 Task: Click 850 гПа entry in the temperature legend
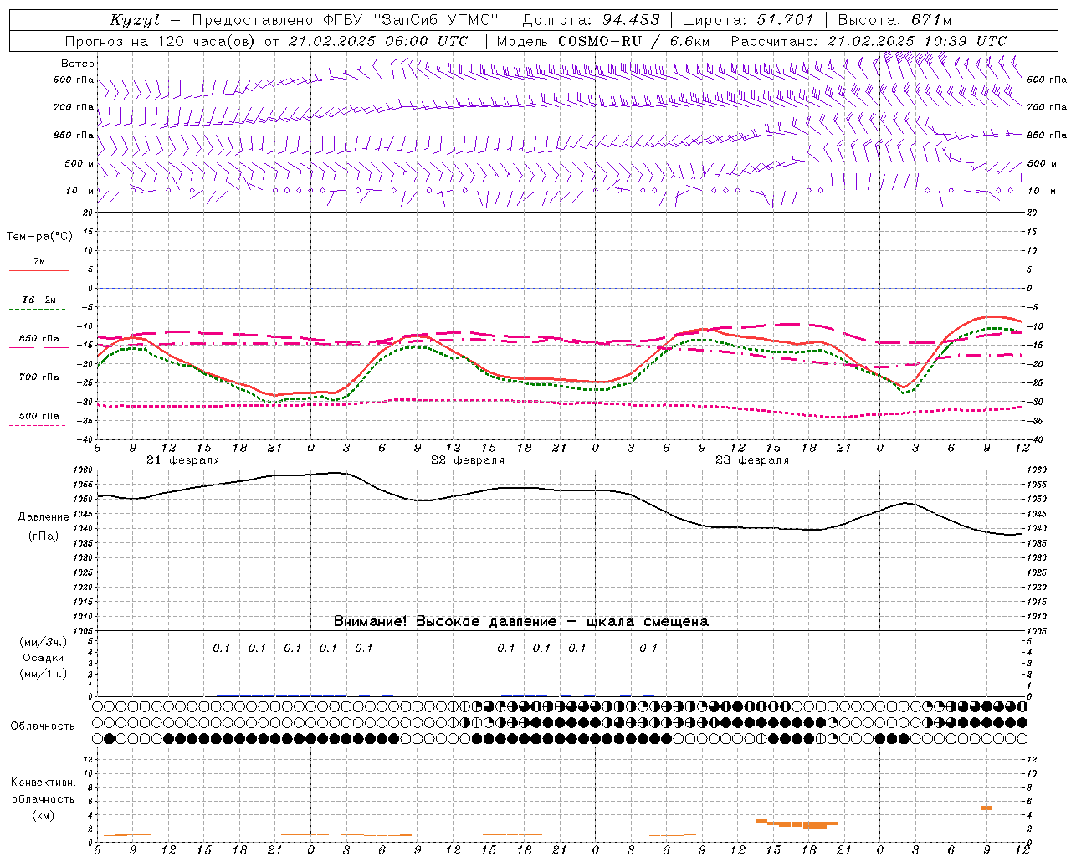click(39, 339)
